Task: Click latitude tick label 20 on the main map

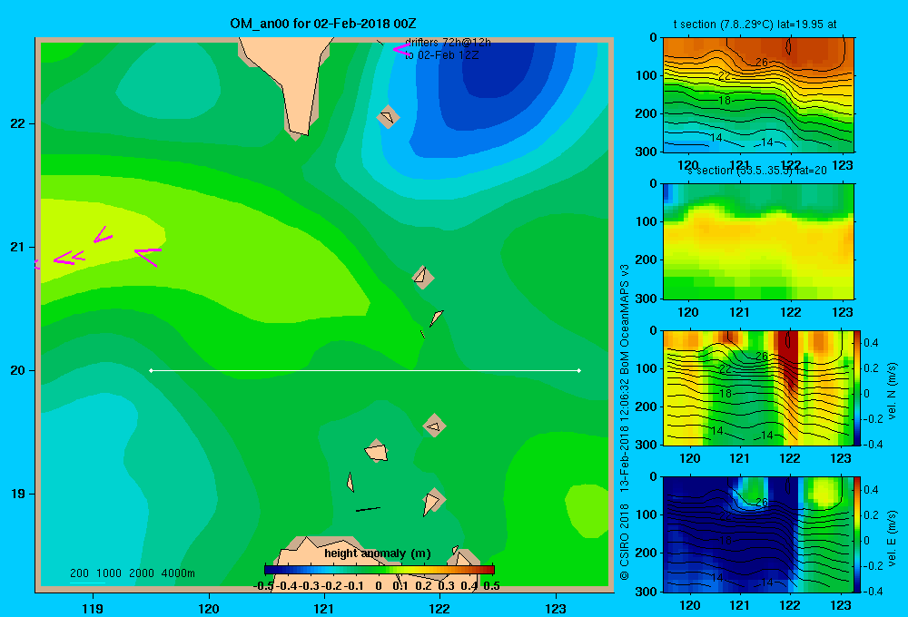Action: click(x=18, y=370)
